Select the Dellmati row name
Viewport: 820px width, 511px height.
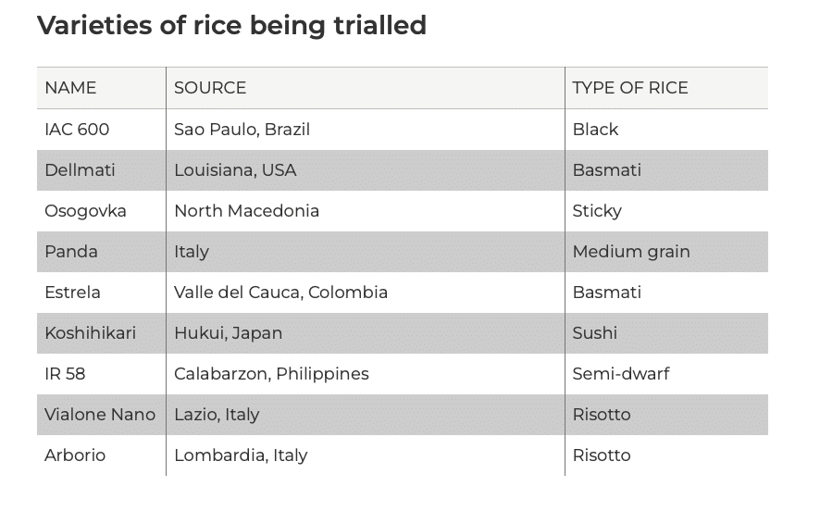[x=80, y=170]
